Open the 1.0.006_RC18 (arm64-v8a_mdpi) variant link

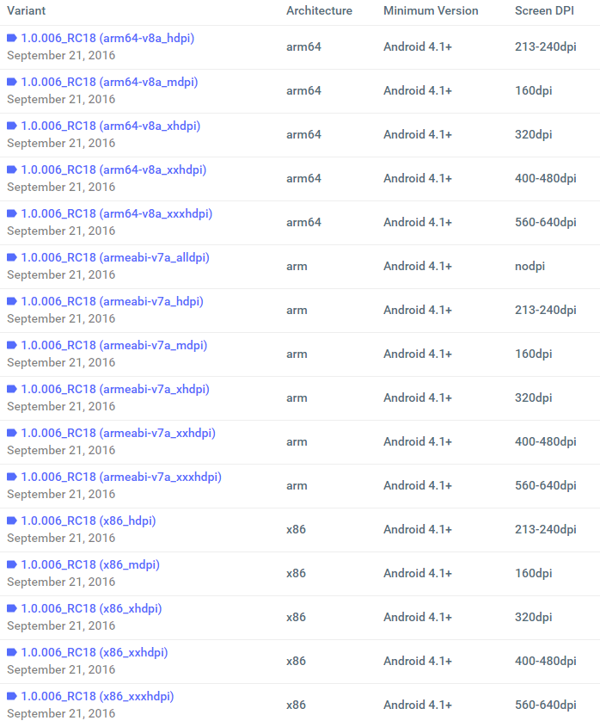(x=109, y=83)
